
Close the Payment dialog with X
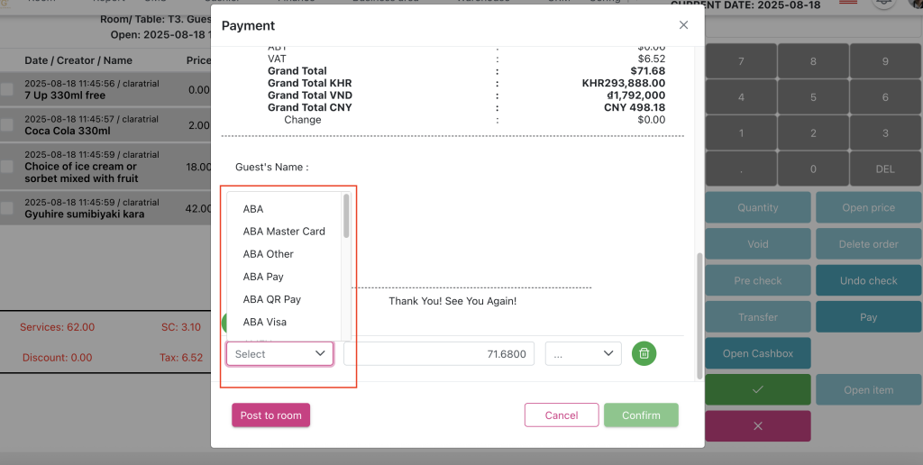(683, 25)
